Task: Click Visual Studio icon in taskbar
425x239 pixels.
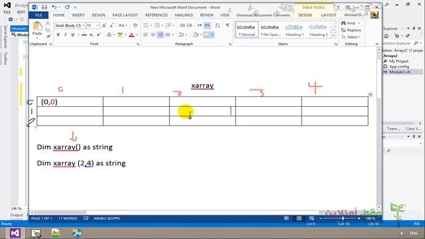Action: (15, 233)
